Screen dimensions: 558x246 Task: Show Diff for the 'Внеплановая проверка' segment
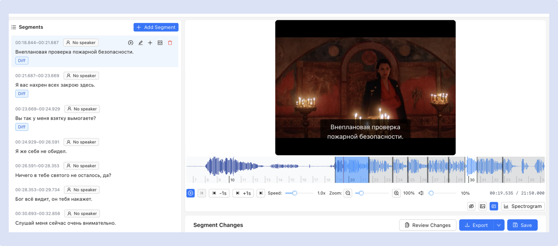[x=22, y=61]
